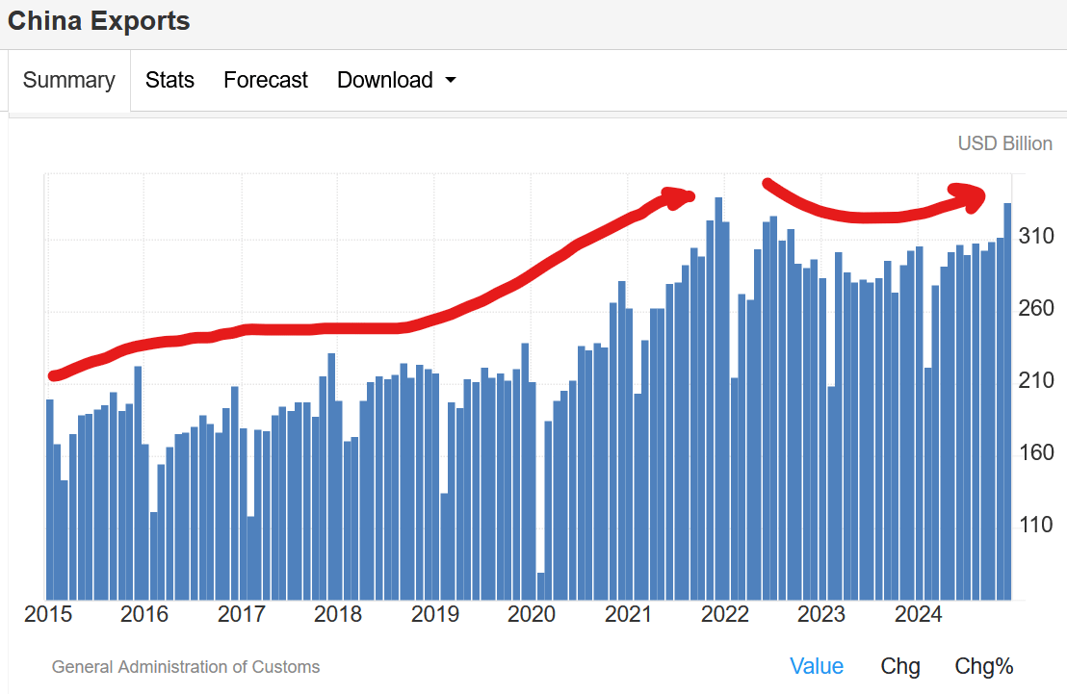Click the 310 y-axis value label
This screenshot has width=1067, height=694.
pyautogui.click(x=1035, y=236)
